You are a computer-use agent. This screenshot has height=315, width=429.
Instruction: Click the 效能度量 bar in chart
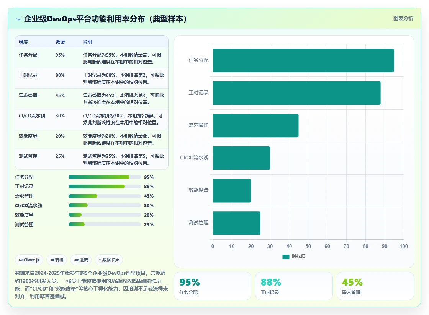[232, 190]
